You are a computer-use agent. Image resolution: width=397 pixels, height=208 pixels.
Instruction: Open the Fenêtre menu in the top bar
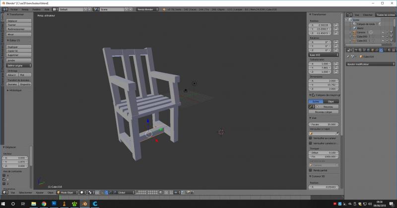(x=37, y=9)
